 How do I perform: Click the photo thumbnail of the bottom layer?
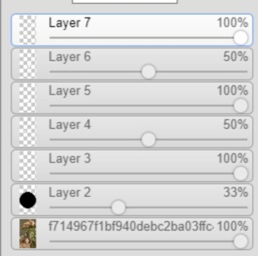(27, 234)
